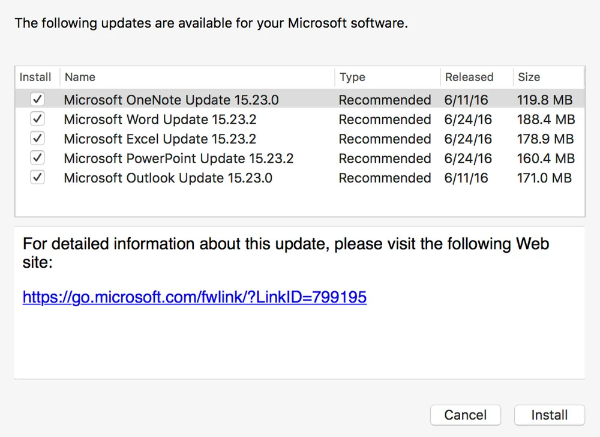Screen dimensions: 600x437
Task: Select the Microsoft Excel Update 15.23.2 row
Action: point(160,139)
